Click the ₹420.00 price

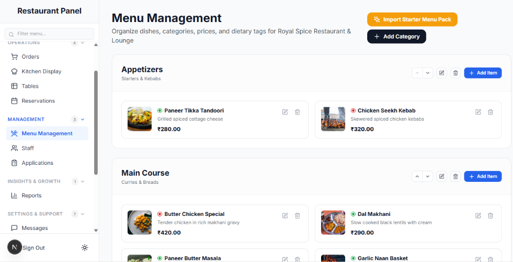[169, 232]
